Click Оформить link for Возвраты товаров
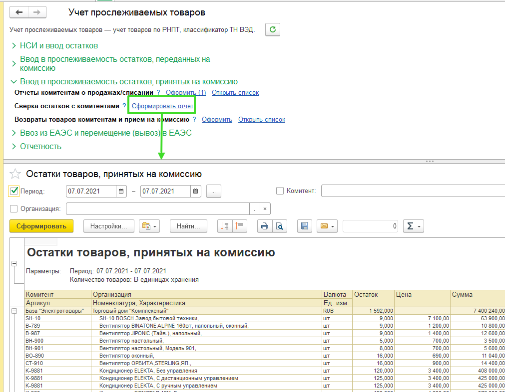The image size is (505, 392). tap(217, 120)
